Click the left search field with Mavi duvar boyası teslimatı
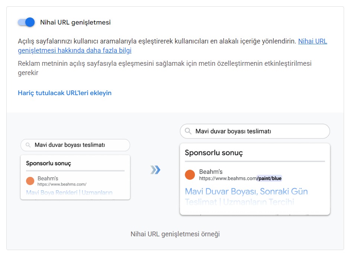The image size is (350, 259). [75, 145]
